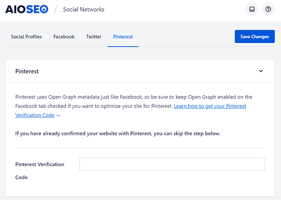Select the Pinterest tab
This screenshot has width=281, height=200.
[123, 37]
